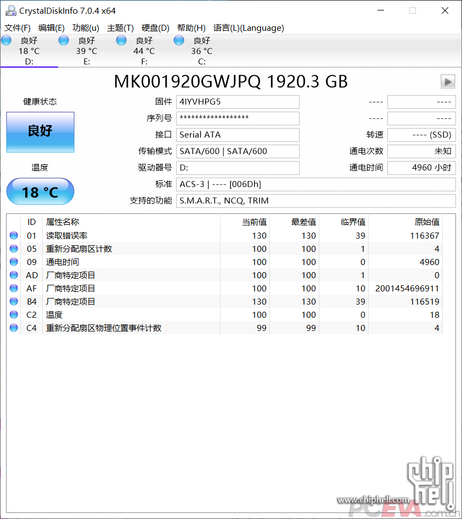
Task: Click the drive letter D: field
Action: 238,168
